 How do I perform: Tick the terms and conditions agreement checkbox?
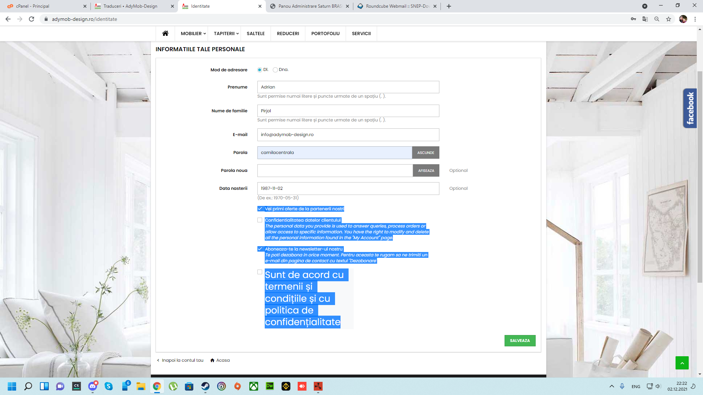pyautogui.click(x=260, y=272)
